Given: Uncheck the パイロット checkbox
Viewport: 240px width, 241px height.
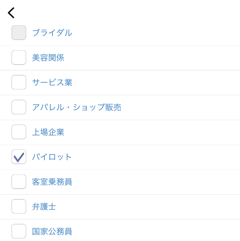Looking at the screenshot, I should pyautogui.click(x=19, y=157).
